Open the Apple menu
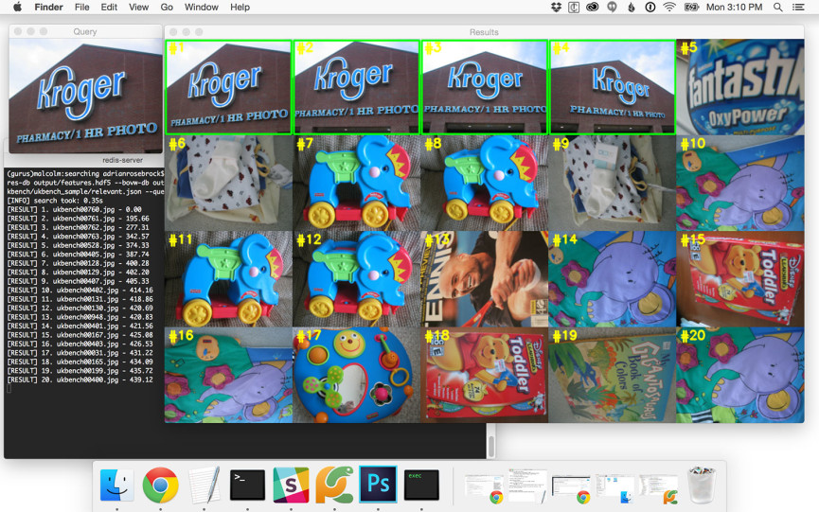This screenshot has width=819, height=512. [17, 7]
